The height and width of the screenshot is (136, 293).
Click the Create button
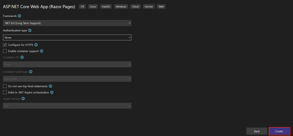pyautogui.click(x=279, y=131)
